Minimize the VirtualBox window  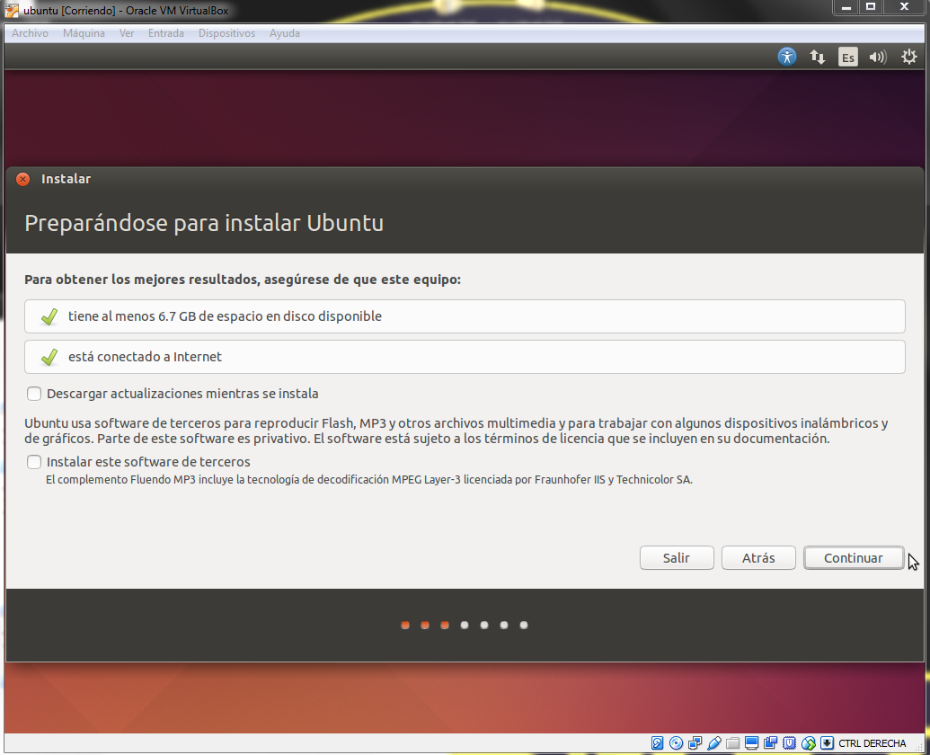(846, 7)
